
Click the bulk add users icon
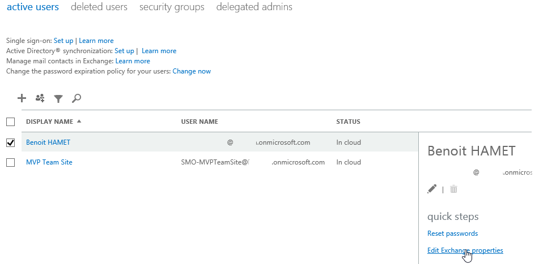pyautogui.click(x=40, y=98)
